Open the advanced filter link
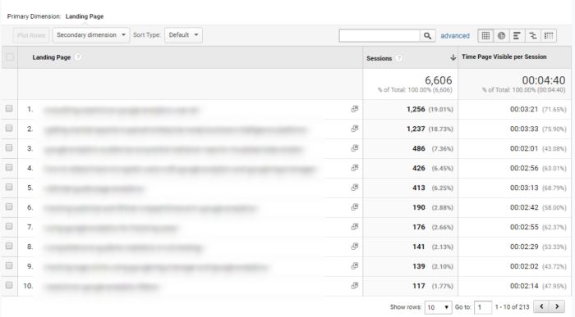Viewport: 575px width, 317px height. pyautogui.click(x=455, y=36)
